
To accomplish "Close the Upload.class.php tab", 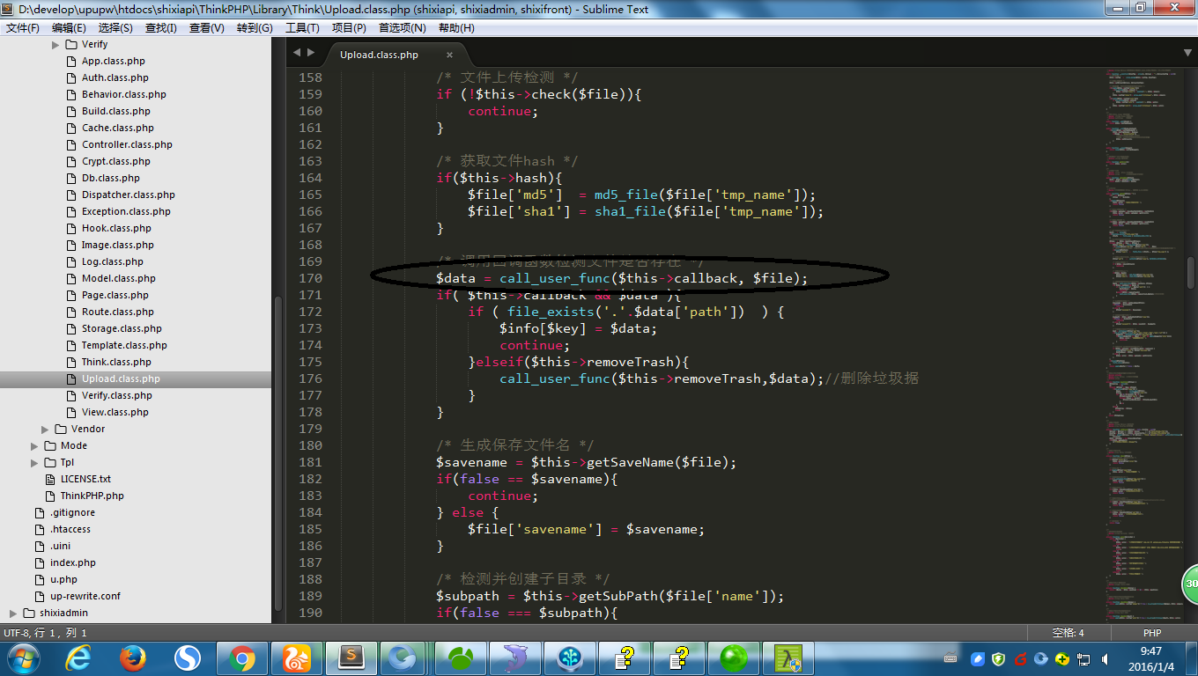I will [449, 55].
